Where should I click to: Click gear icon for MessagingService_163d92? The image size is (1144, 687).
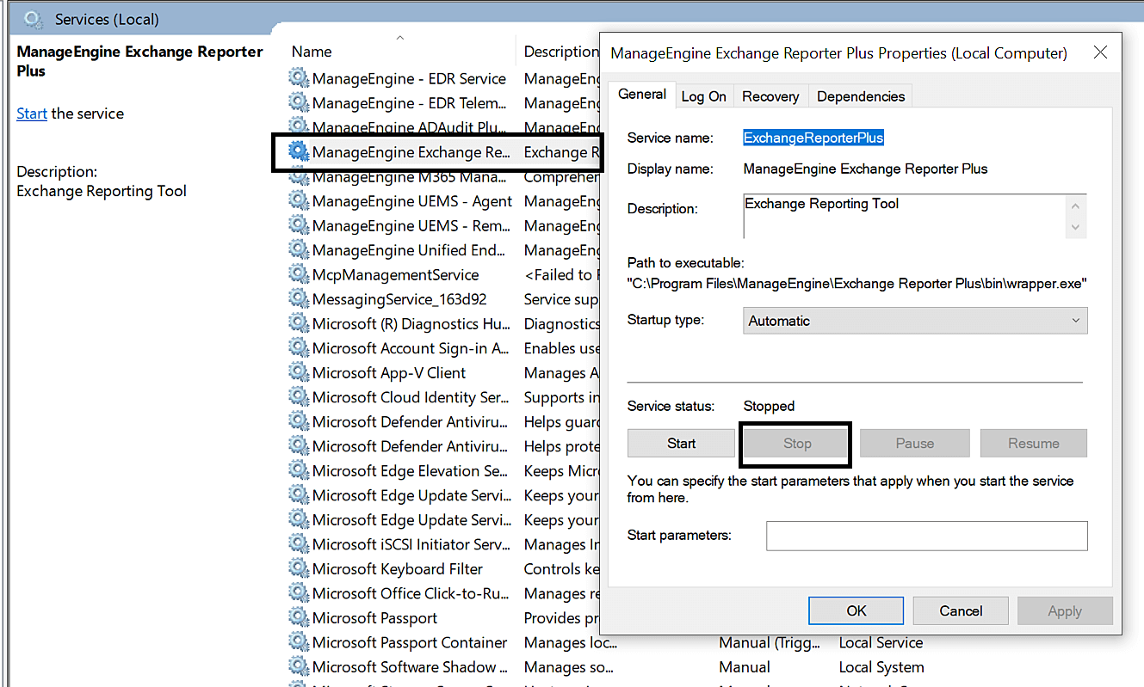pos(299,299)
